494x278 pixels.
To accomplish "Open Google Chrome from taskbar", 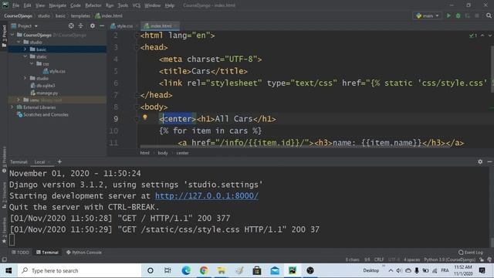I will 204,270.
